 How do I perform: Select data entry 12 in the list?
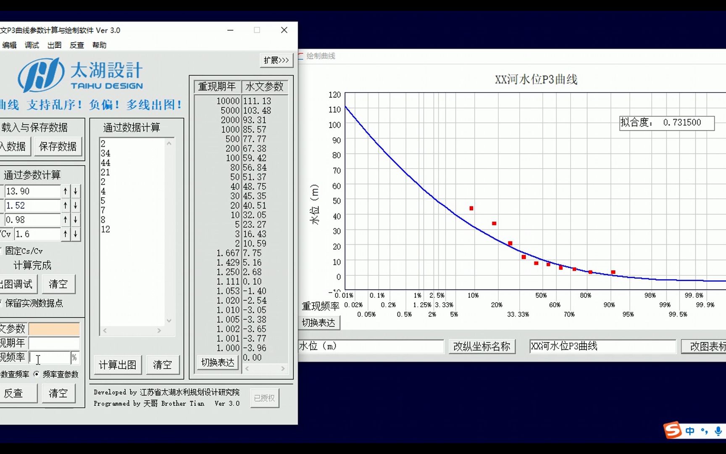105,230
